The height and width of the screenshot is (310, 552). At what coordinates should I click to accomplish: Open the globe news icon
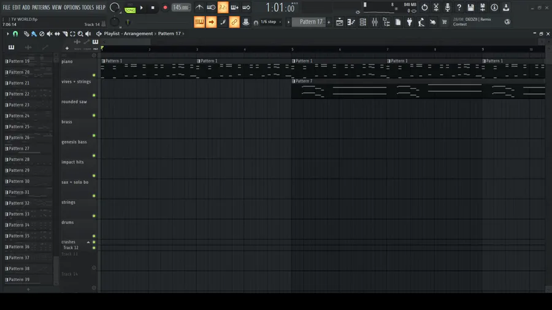pyautogui.click(x=507, y=22)
